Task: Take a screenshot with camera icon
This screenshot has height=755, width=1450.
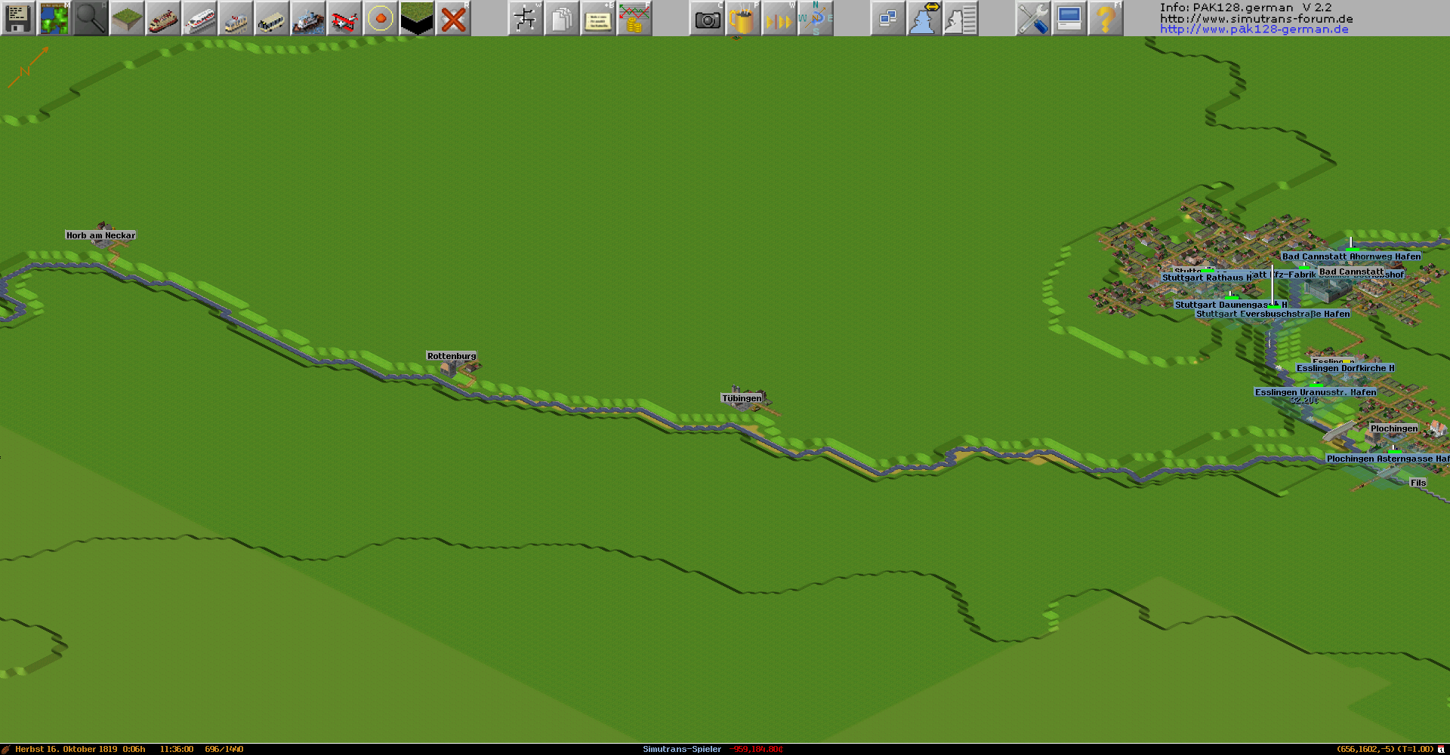Action: 707,18
